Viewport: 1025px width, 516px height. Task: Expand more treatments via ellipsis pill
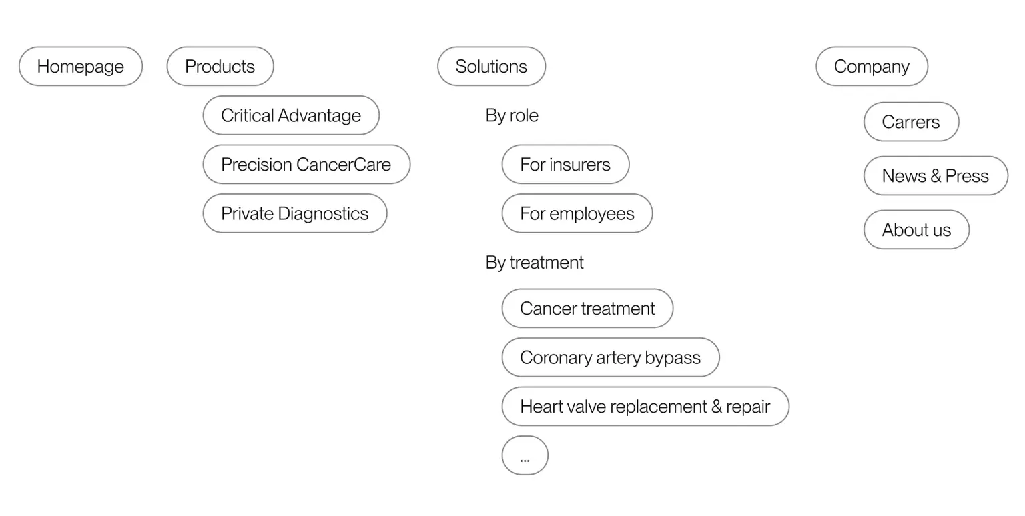[525, 456]
